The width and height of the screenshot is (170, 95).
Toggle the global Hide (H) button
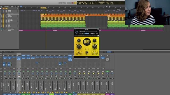tap(4, 8)
